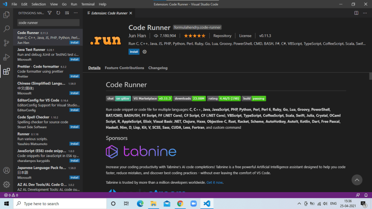Click the download count 7,180,904
This screenshot has width=372, height=209.
tap(165, 36)
